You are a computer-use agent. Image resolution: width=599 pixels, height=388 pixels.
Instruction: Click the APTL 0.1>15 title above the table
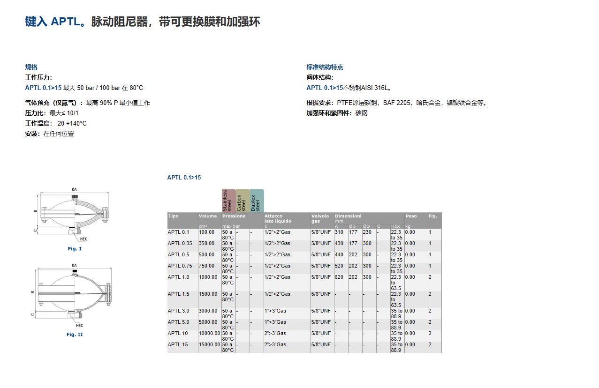[x=184, y=178]
